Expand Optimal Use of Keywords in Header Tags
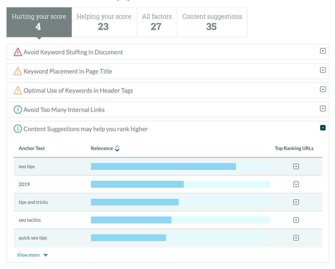335x269 pixels. (323, 90)
